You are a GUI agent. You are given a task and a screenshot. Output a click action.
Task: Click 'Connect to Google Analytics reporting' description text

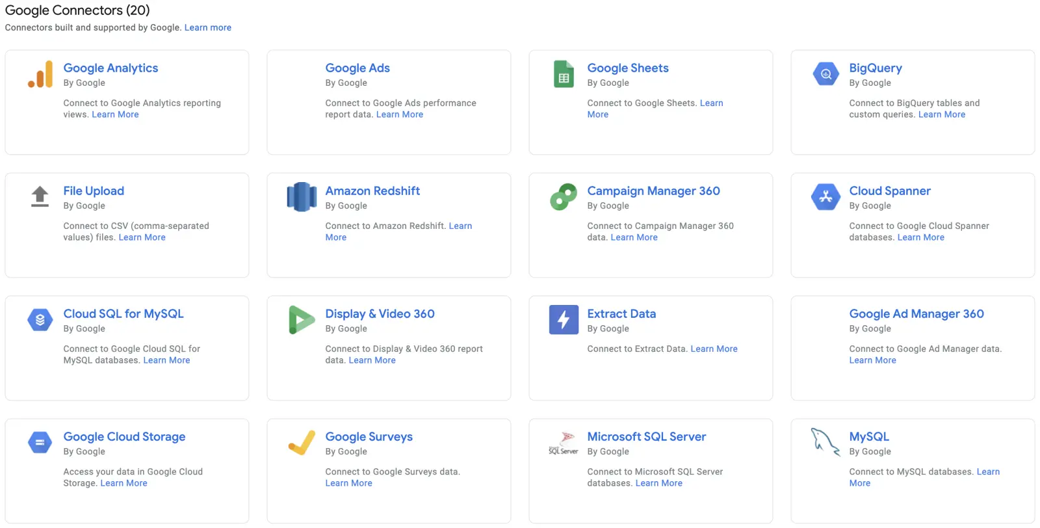point(142,103)
